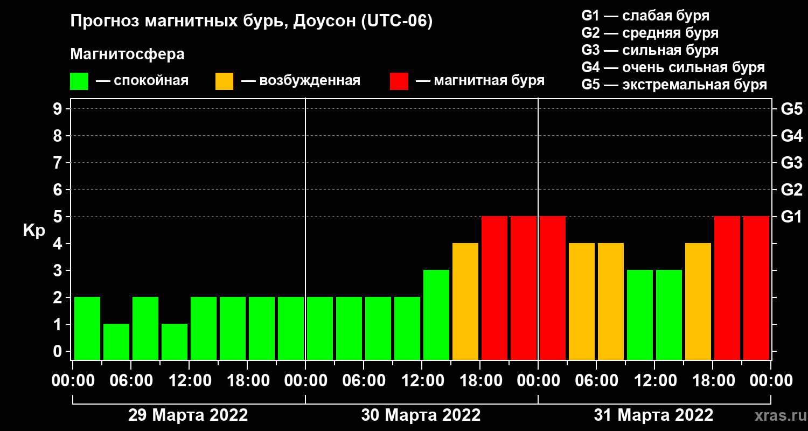
Task: Click the red 'магнитная буря' legend swatch
Action: coord(399,81)
